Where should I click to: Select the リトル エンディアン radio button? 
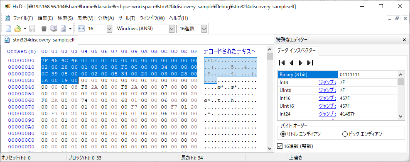click(283, 134)
